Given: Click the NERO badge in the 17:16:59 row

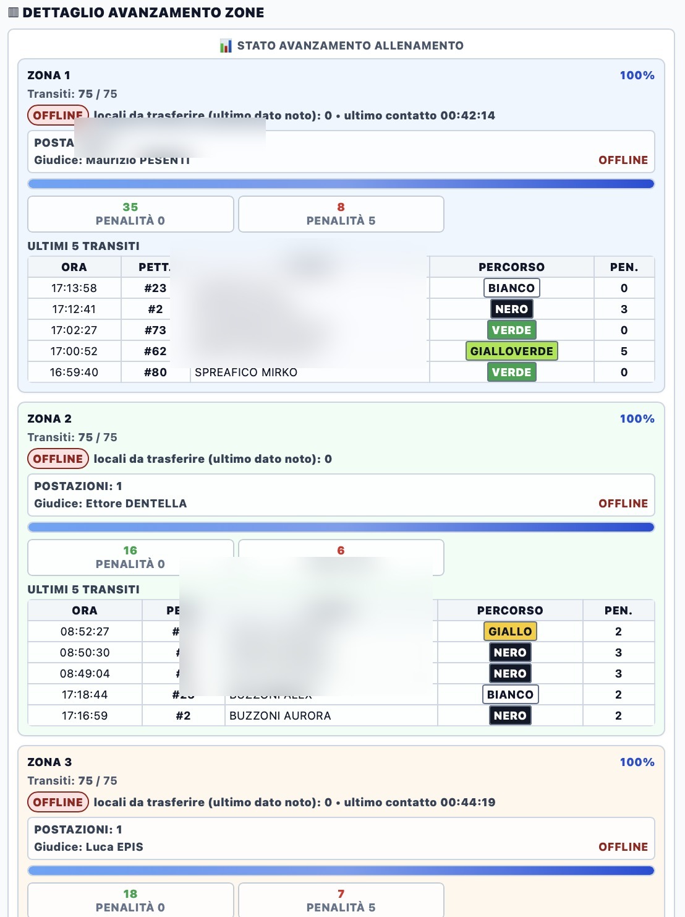Looking at the screenshot, I should point(510,715).
